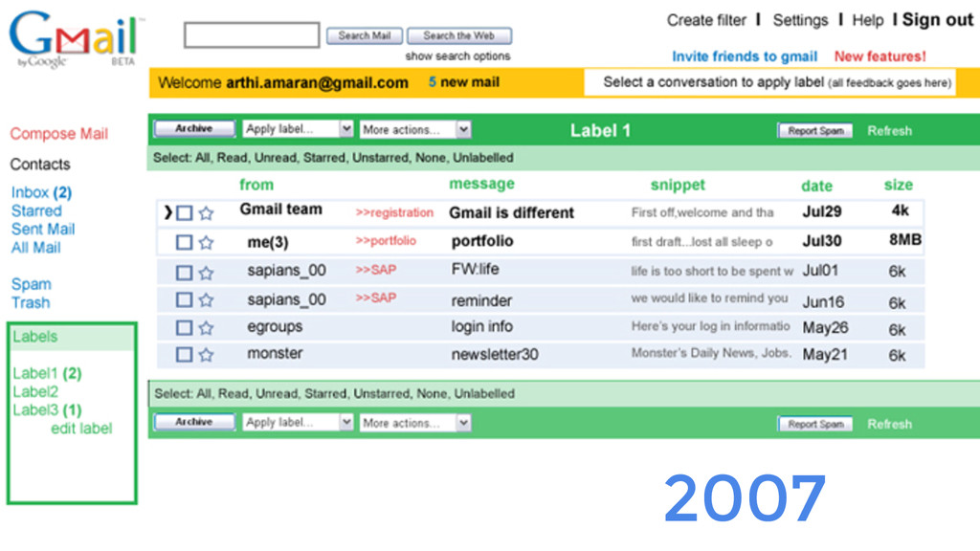
Task: Open Contacts in the sidebar
Action: [x=40, y=165]
